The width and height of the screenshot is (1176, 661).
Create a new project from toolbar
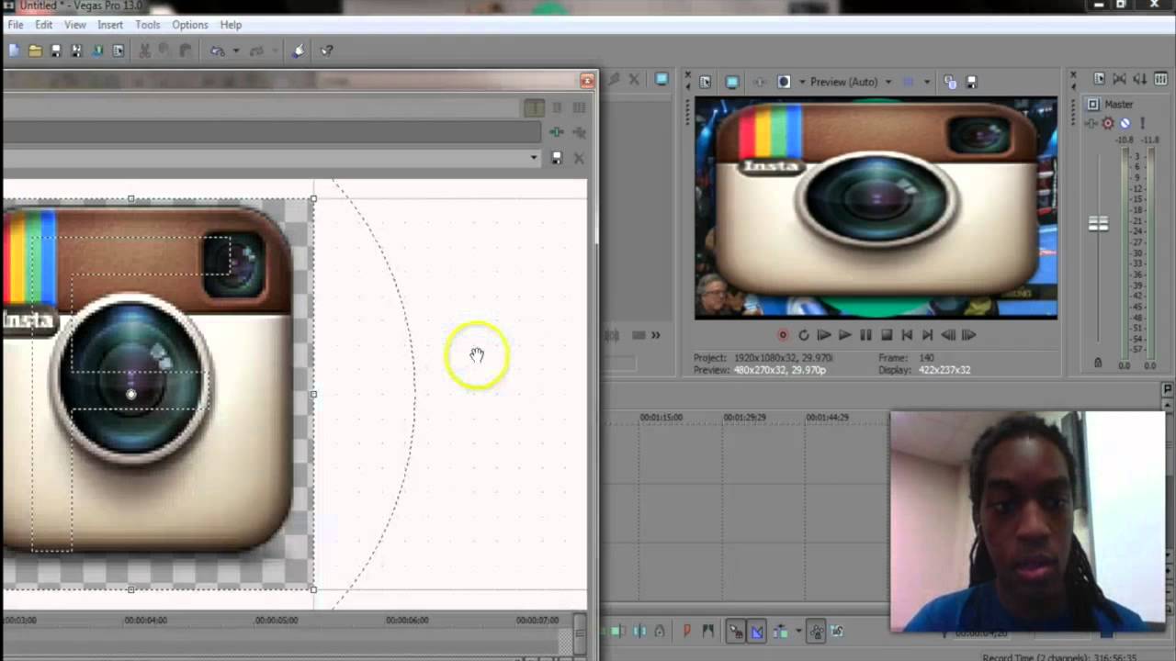click(14, 51)
